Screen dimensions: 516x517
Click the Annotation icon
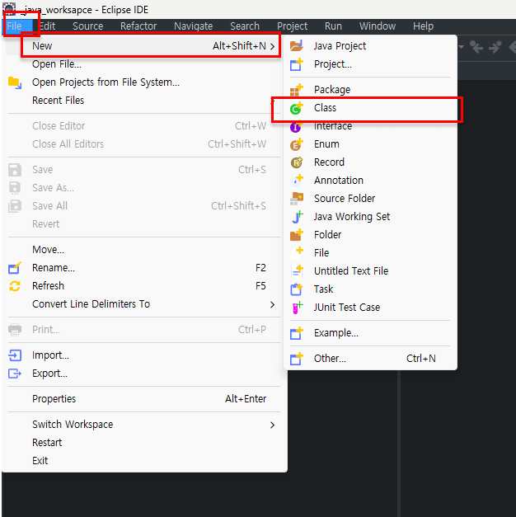tap(297, 181)
